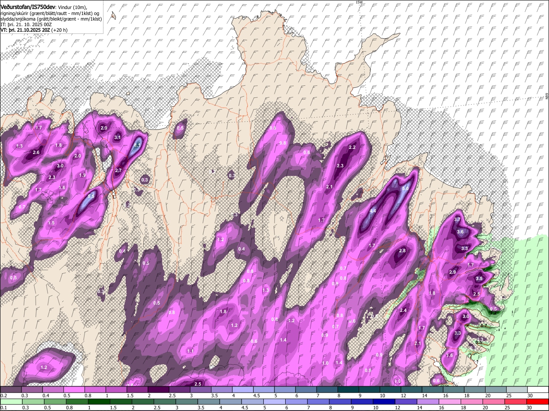Click the 2.4 value label on map
This screenshot has height=411, width=549.
[x=403, y=310]
